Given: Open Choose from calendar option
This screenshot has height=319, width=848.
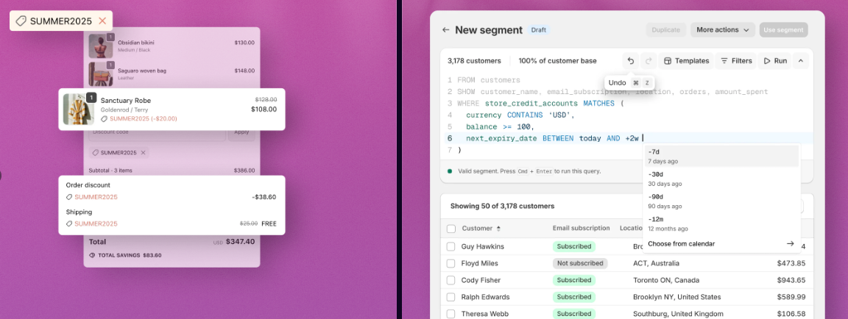Looking at the screenshot, I should [x=720, y=243].
